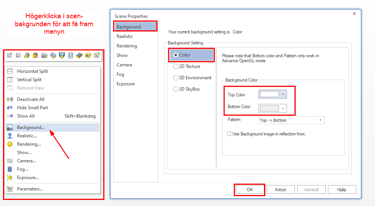Select the Color radio button
375x206 pixels.
(175, 55)
